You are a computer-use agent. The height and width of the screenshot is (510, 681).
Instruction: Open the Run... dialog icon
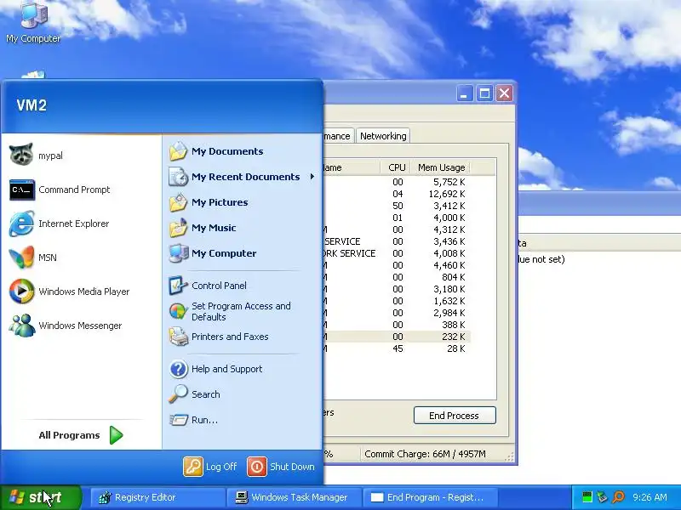tap(178, 420)
